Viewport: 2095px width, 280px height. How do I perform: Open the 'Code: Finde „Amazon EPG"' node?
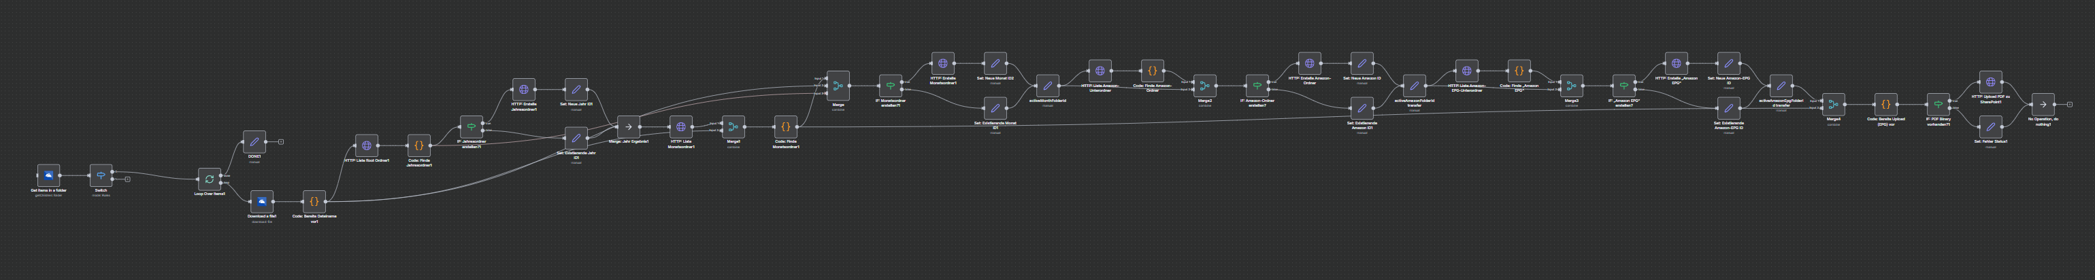click(1519, 71)
